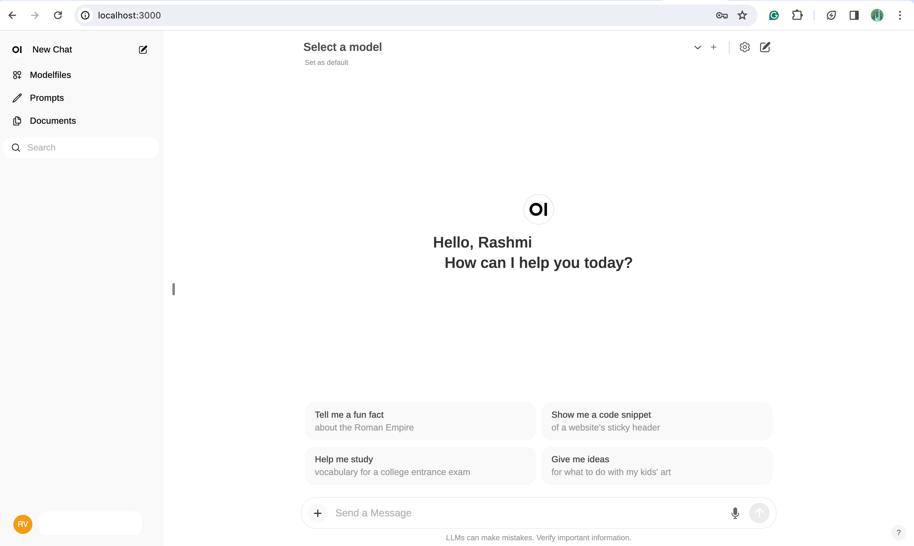Image resolution: width=914 pixels, height=546 pixels.
Task: Send the message with the arrow icon
Action: [759, 513]
